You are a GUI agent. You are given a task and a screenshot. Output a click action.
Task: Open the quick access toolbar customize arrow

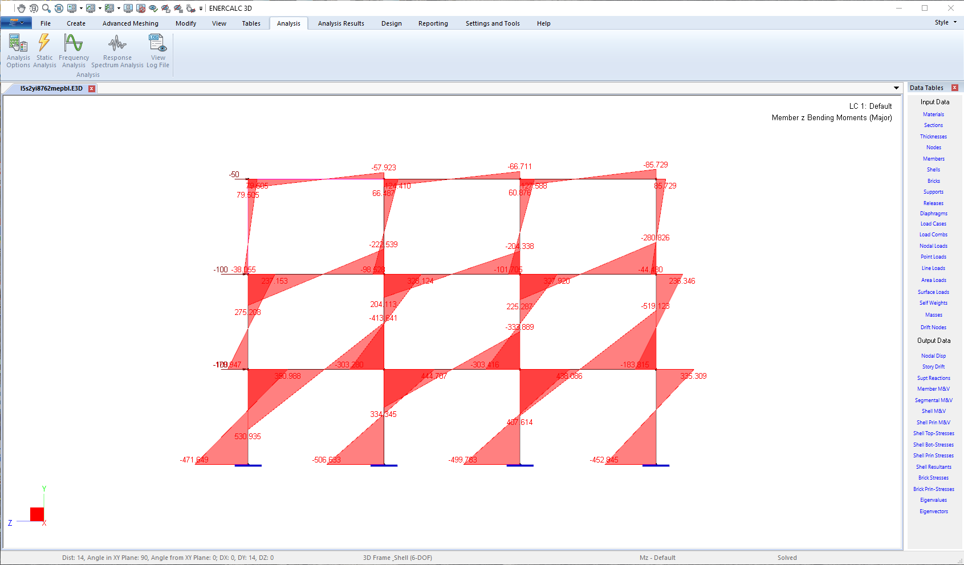tap(201, 9)
